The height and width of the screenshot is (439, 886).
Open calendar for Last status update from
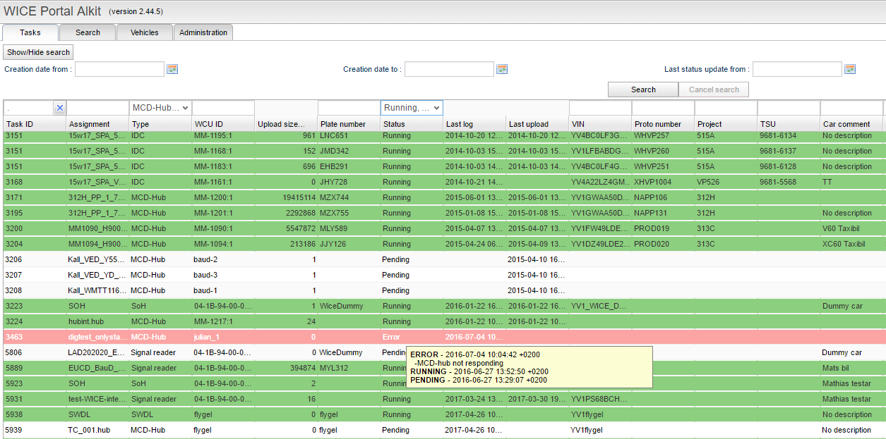pyautogui.click(x=850, y=69)
